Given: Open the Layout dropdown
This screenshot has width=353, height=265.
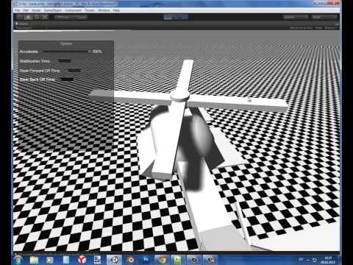Looking at the screenshot, I should [x=324, y=17].
